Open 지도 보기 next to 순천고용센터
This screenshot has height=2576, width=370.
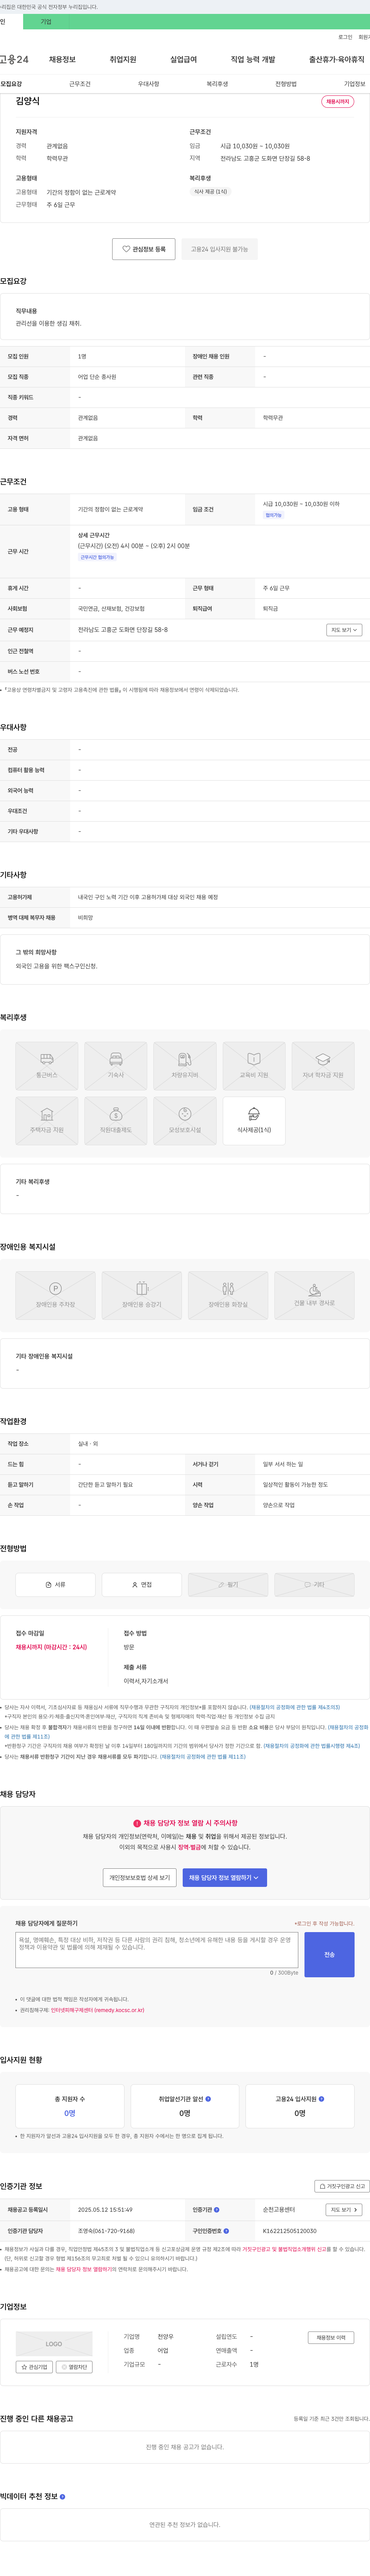click(344, 2210)
